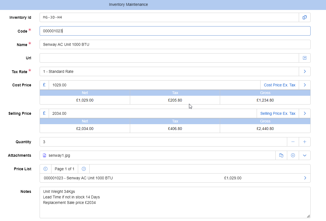
Task: Click the Selling Price 2034.00 input
Action: [153, 113]
